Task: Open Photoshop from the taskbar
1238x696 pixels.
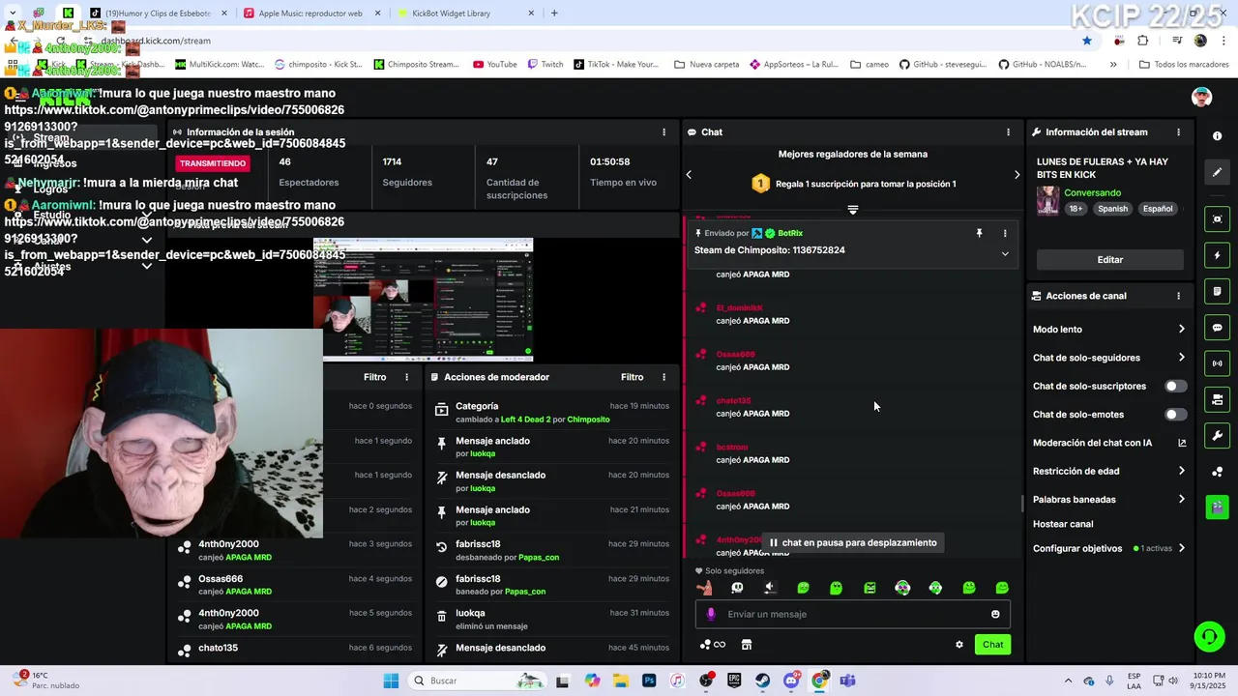Action: pyautogui.click(x=649, y=681)
